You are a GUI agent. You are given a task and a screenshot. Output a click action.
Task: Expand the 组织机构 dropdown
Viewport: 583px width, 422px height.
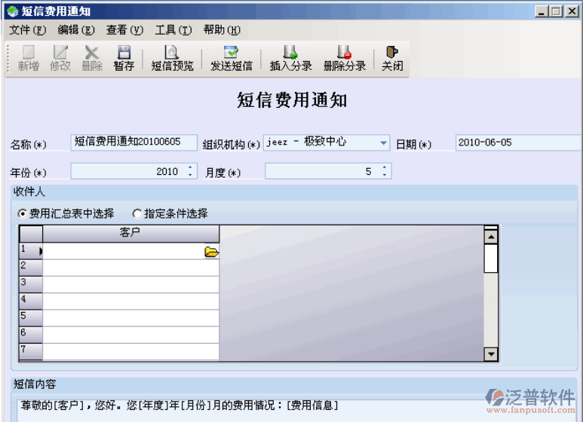(383, 142)
